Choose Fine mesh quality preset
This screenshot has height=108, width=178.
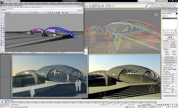tap(174, 69)
